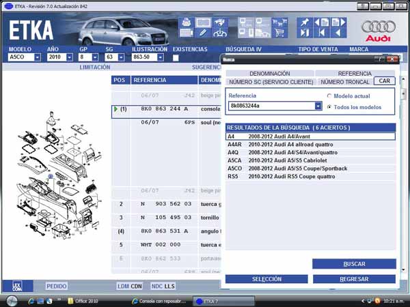Screen dimensions: 410x307
Task: Expand taskbar quick launch overflow chevron
Action: click(59, 299)
